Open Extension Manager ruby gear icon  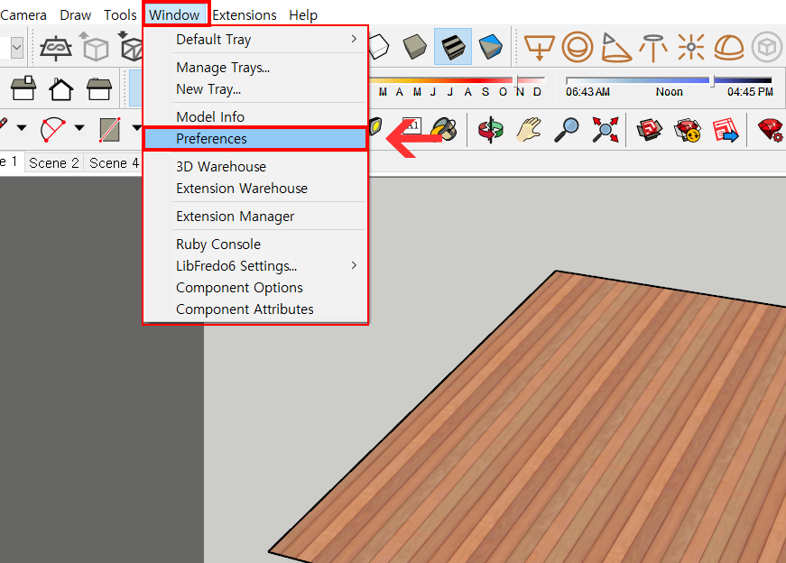click(771, 130)
